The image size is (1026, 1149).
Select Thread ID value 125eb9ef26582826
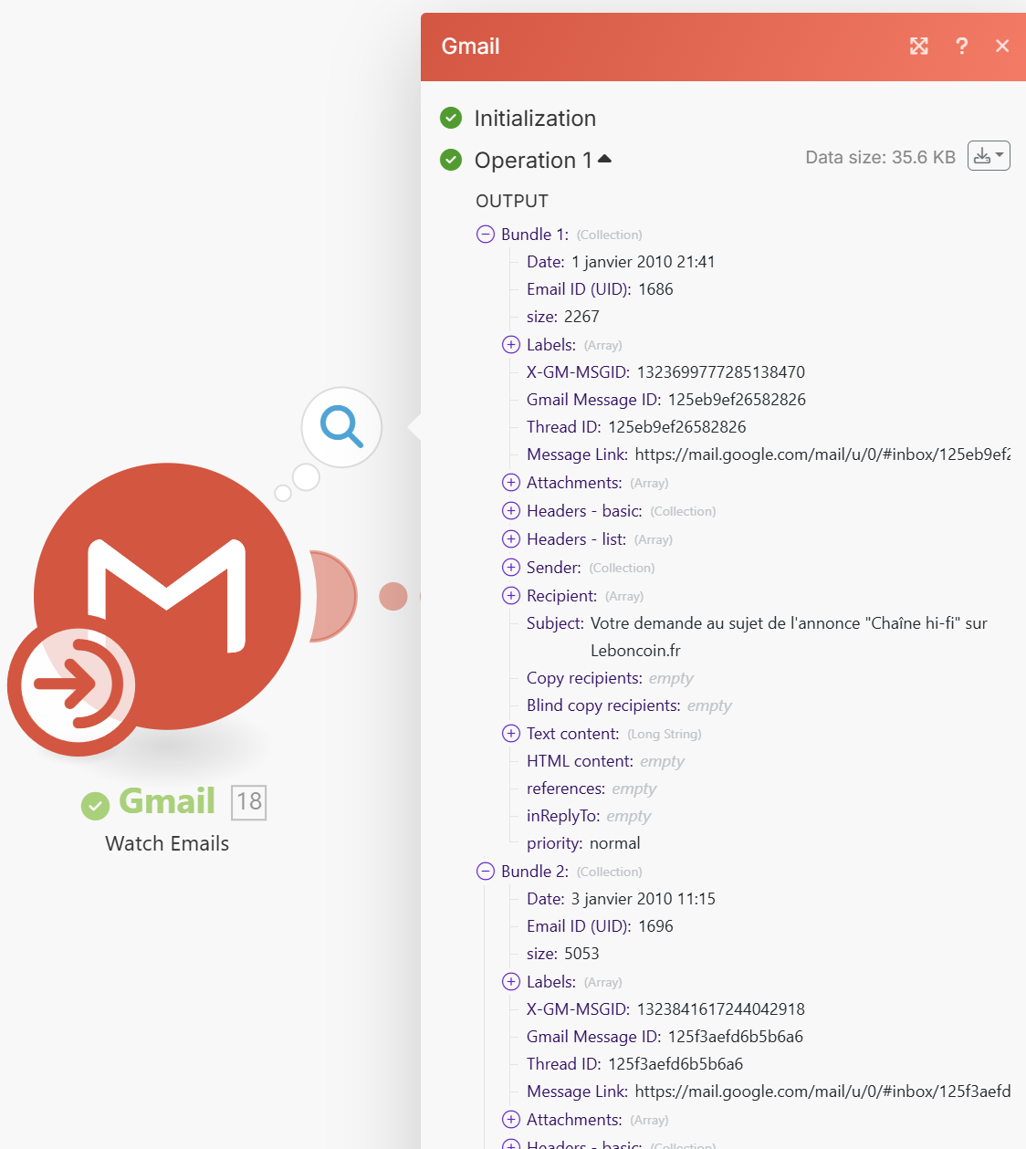677,427
